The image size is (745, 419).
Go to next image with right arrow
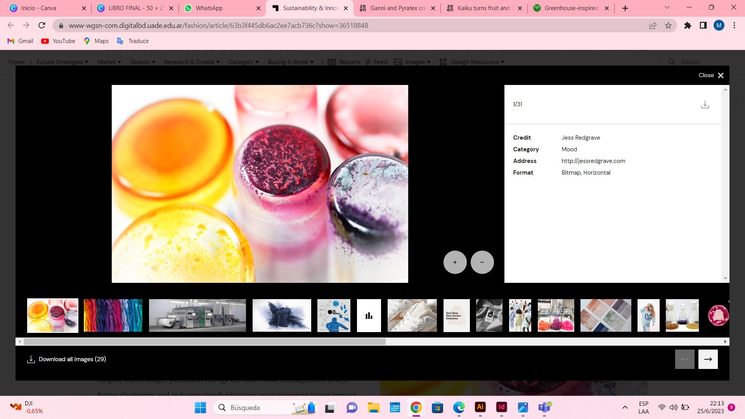point(708,359)
